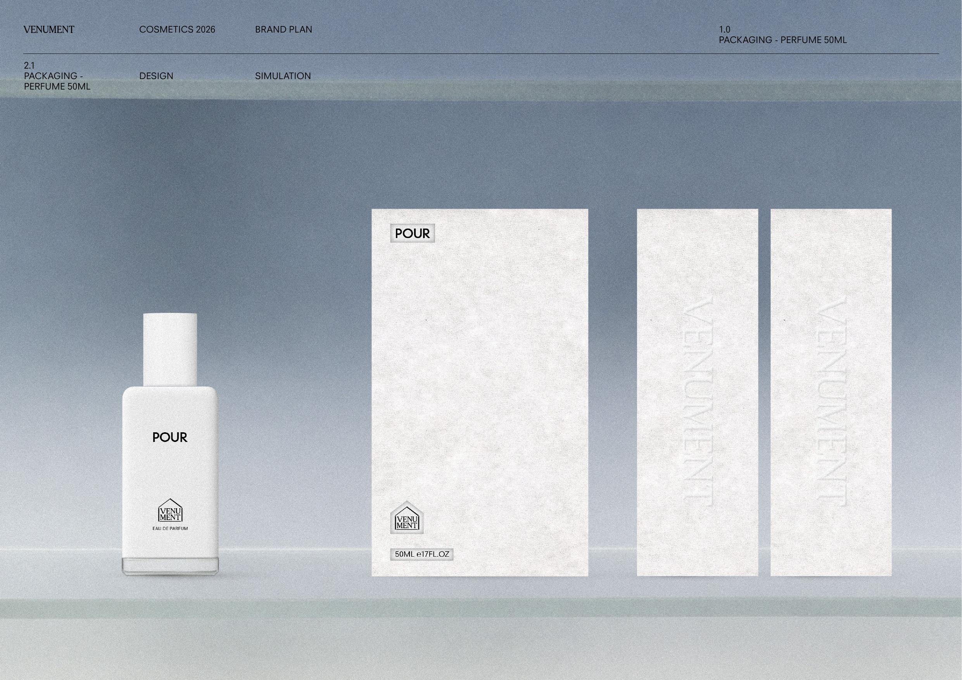Viewport: 962px width, 680px height.
Task: Select the DESIGN label
Action: [x=156, y=76]
